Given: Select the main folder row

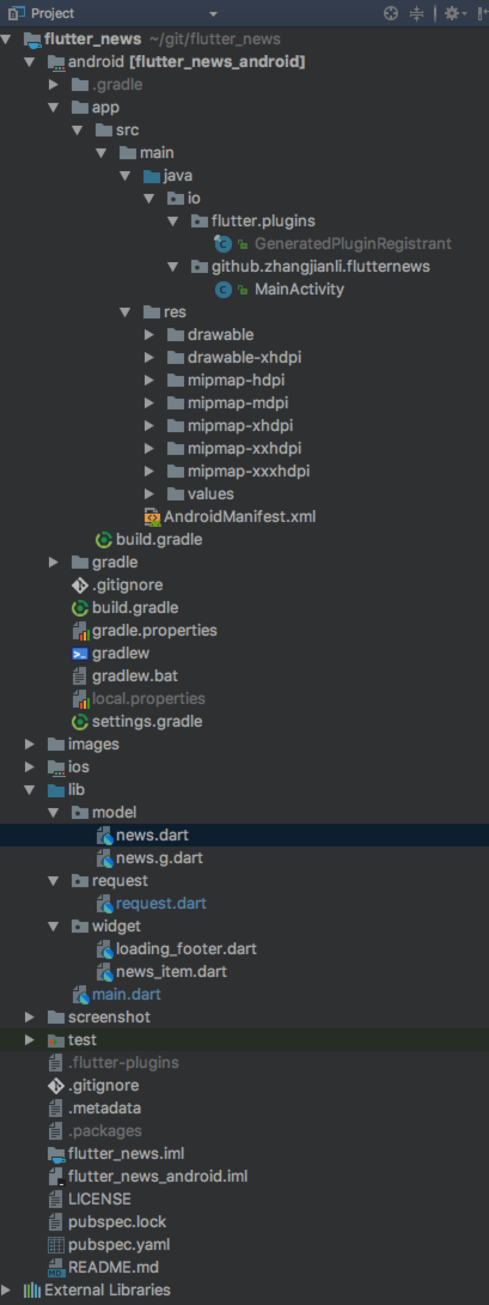Looking at the screenshot, I should 244,153.
